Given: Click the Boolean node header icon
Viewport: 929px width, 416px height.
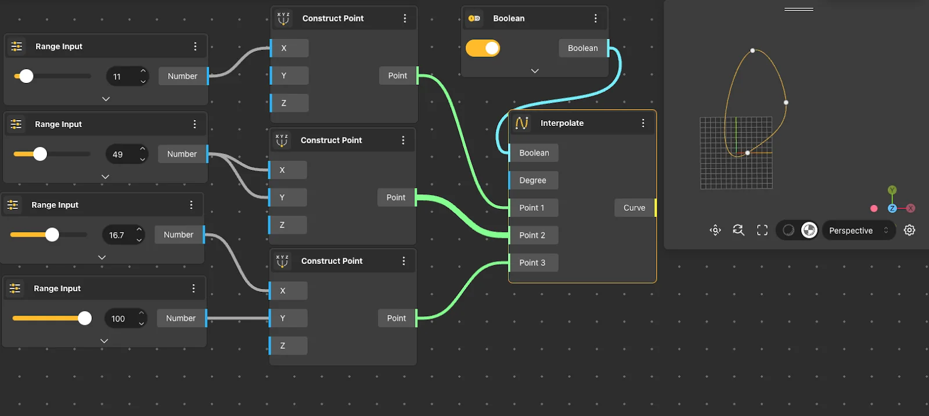Looking at the screenshot, I should pos(474,19).
